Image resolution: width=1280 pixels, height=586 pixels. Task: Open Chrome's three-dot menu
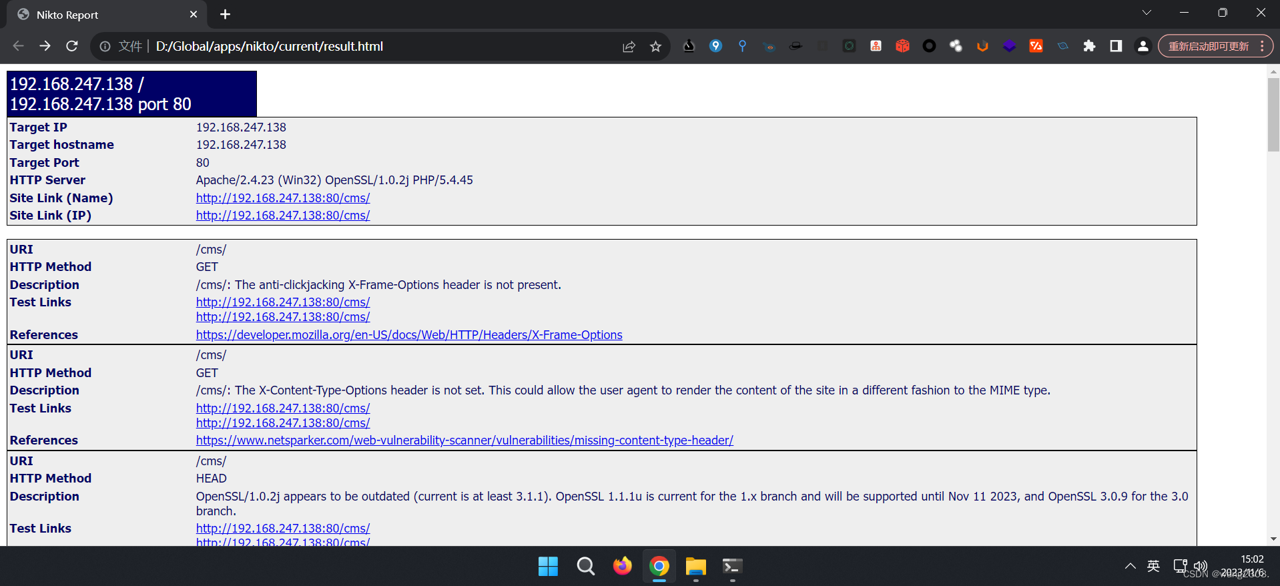1262,46
